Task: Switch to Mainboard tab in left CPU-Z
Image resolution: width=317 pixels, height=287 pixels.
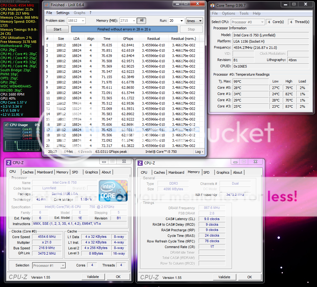Action: coord(45,172)
